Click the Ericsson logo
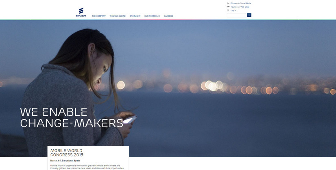Image resolution: width=336 pixels, height=170 pixels. [x=81, y=11]
